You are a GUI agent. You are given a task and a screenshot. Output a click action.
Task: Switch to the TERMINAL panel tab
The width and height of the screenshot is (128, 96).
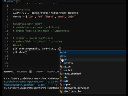(x=9, y=72)
